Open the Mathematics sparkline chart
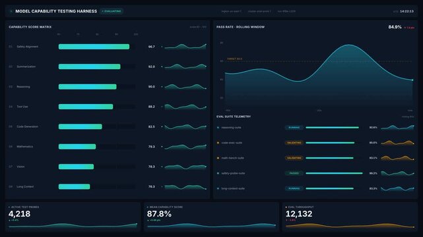Viewport: 423px width, 237px height. [x=185, y=147]
